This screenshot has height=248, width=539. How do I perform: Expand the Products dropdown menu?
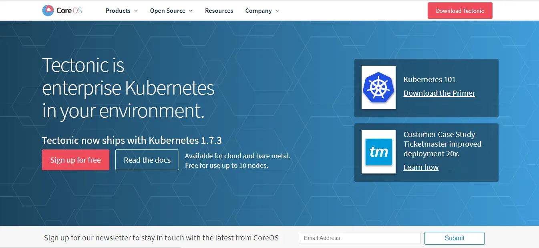click(x=122, y=11)
